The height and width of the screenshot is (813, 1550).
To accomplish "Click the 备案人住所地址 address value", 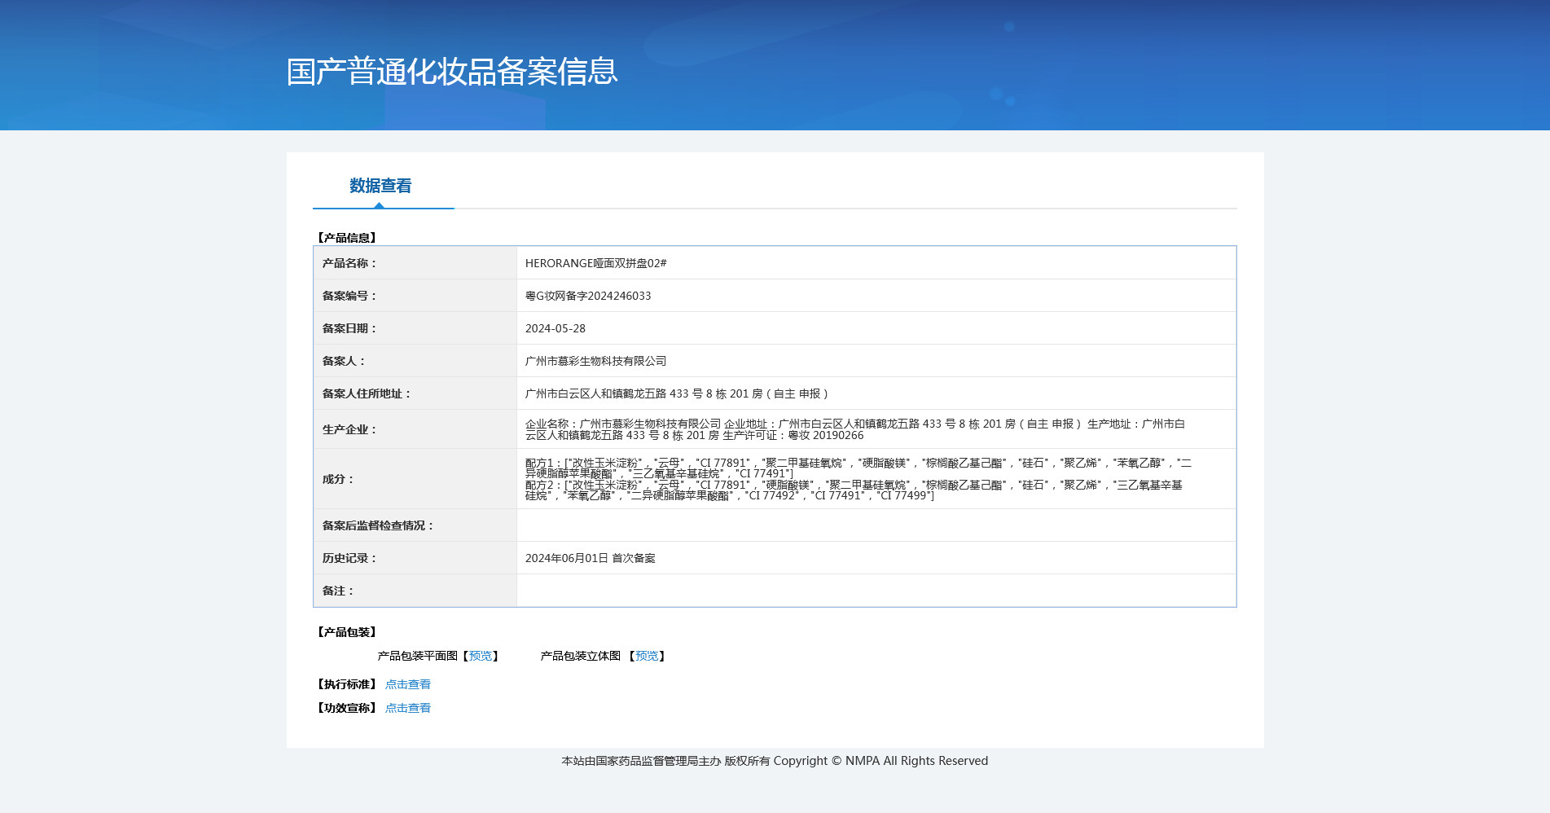I will pos(677,393).
